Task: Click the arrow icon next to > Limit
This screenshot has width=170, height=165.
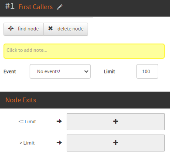Action: (59, 143)
